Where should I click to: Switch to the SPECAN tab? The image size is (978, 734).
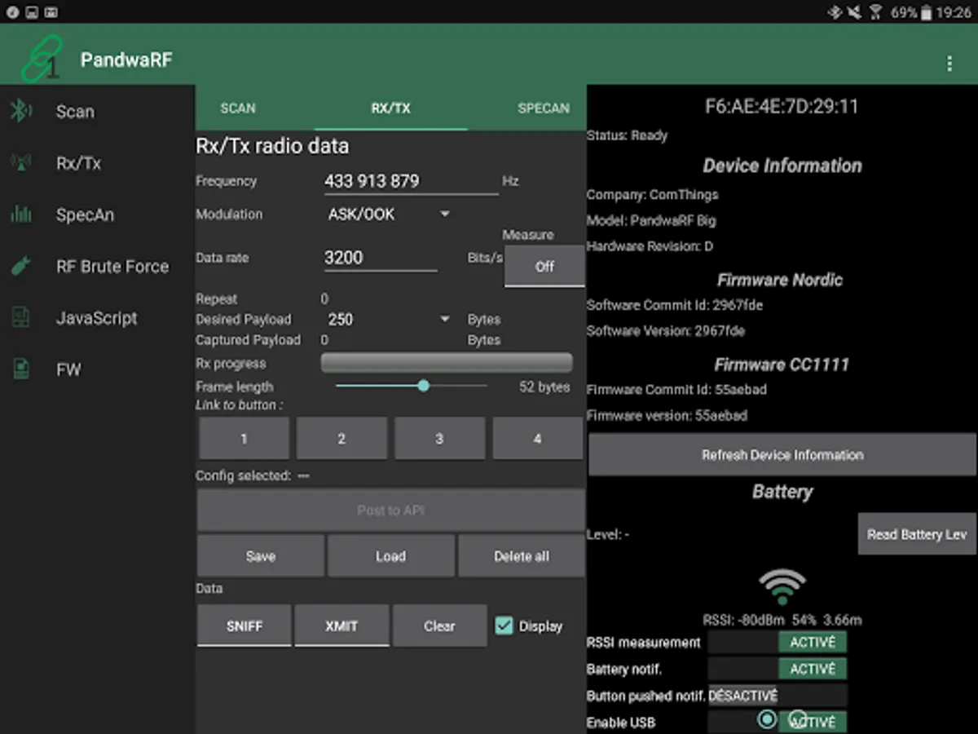point(543,108)
